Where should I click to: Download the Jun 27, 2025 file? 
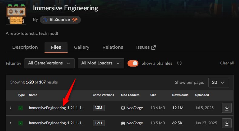pos(227,123)
